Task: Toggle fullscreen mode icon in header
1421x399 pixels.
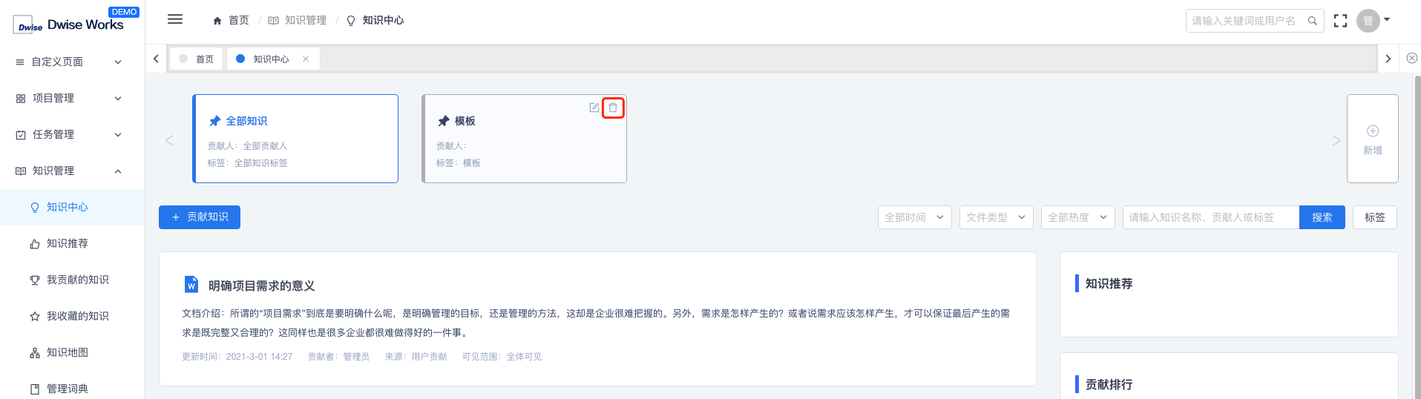Action: coord(1340,21)
